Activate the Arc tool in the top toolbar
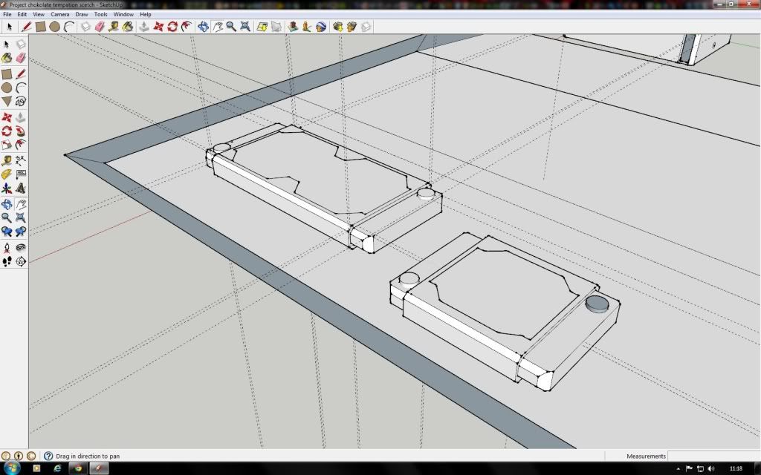 point(69,27)
